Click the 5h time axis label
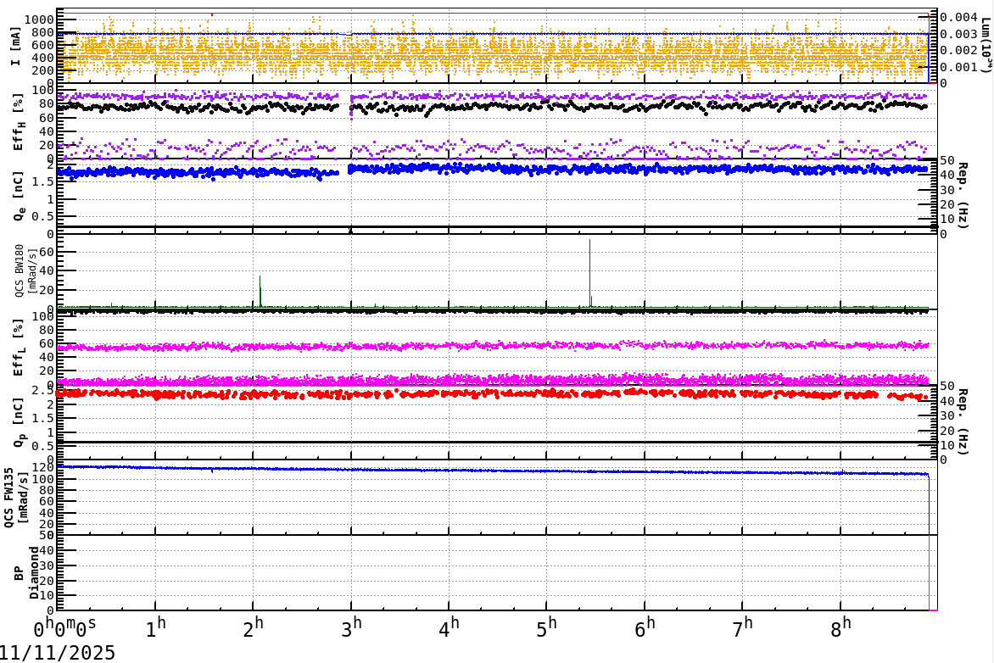This screenshot has height=663, width=994. tap(546, 627)
